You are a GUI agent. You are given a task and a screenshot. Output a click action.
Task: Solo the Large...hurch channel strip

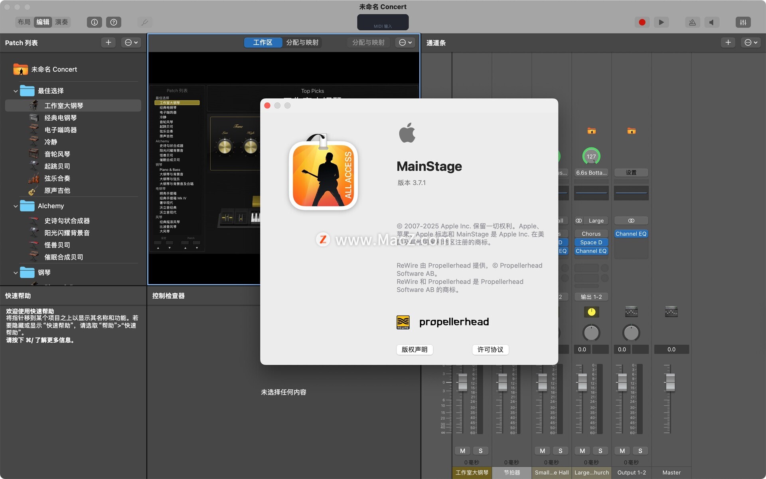(600, 451)
